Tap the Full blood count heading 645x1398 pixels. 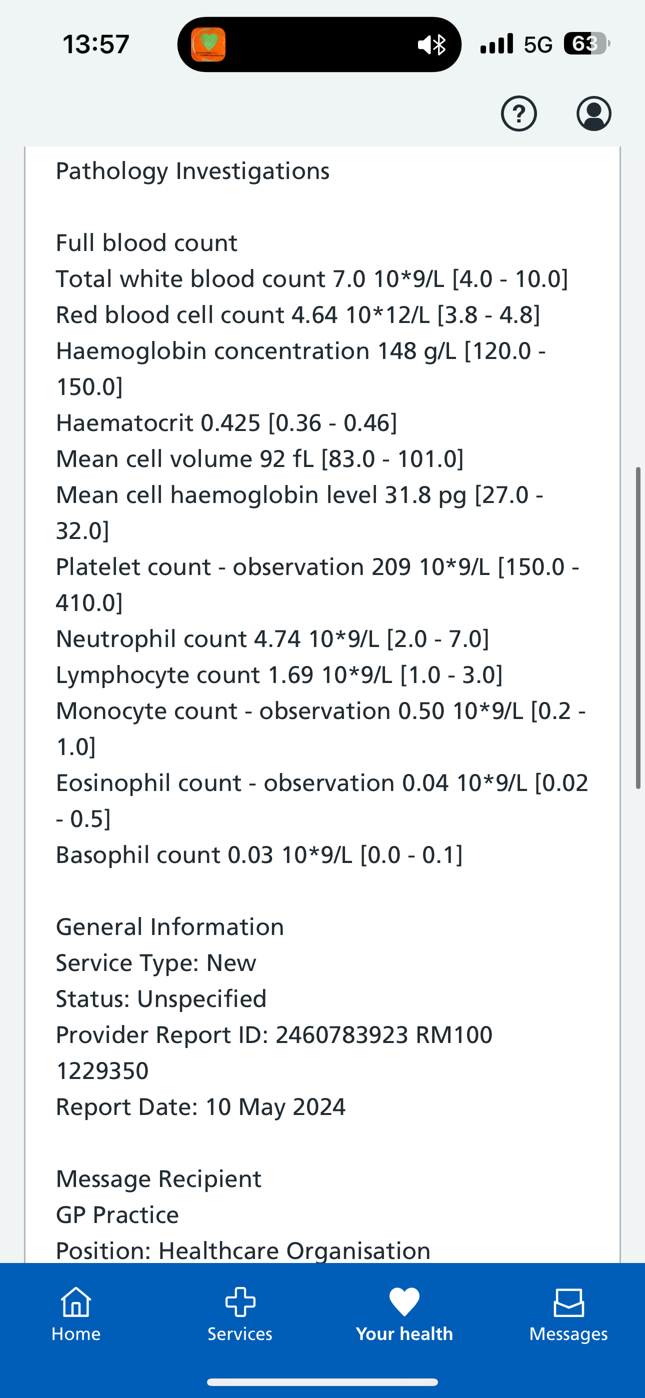click(x=146, y=243)
